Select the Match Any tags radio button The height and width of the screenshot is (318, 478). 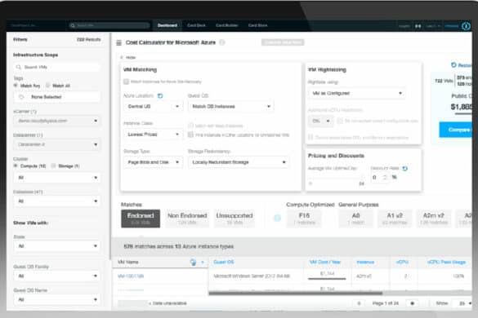click(x=16, y=86)
